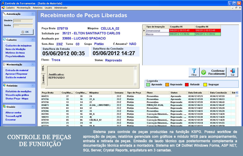Select row with máquina CÉLULA_02
243x156 pixels.
pos(138,120)
